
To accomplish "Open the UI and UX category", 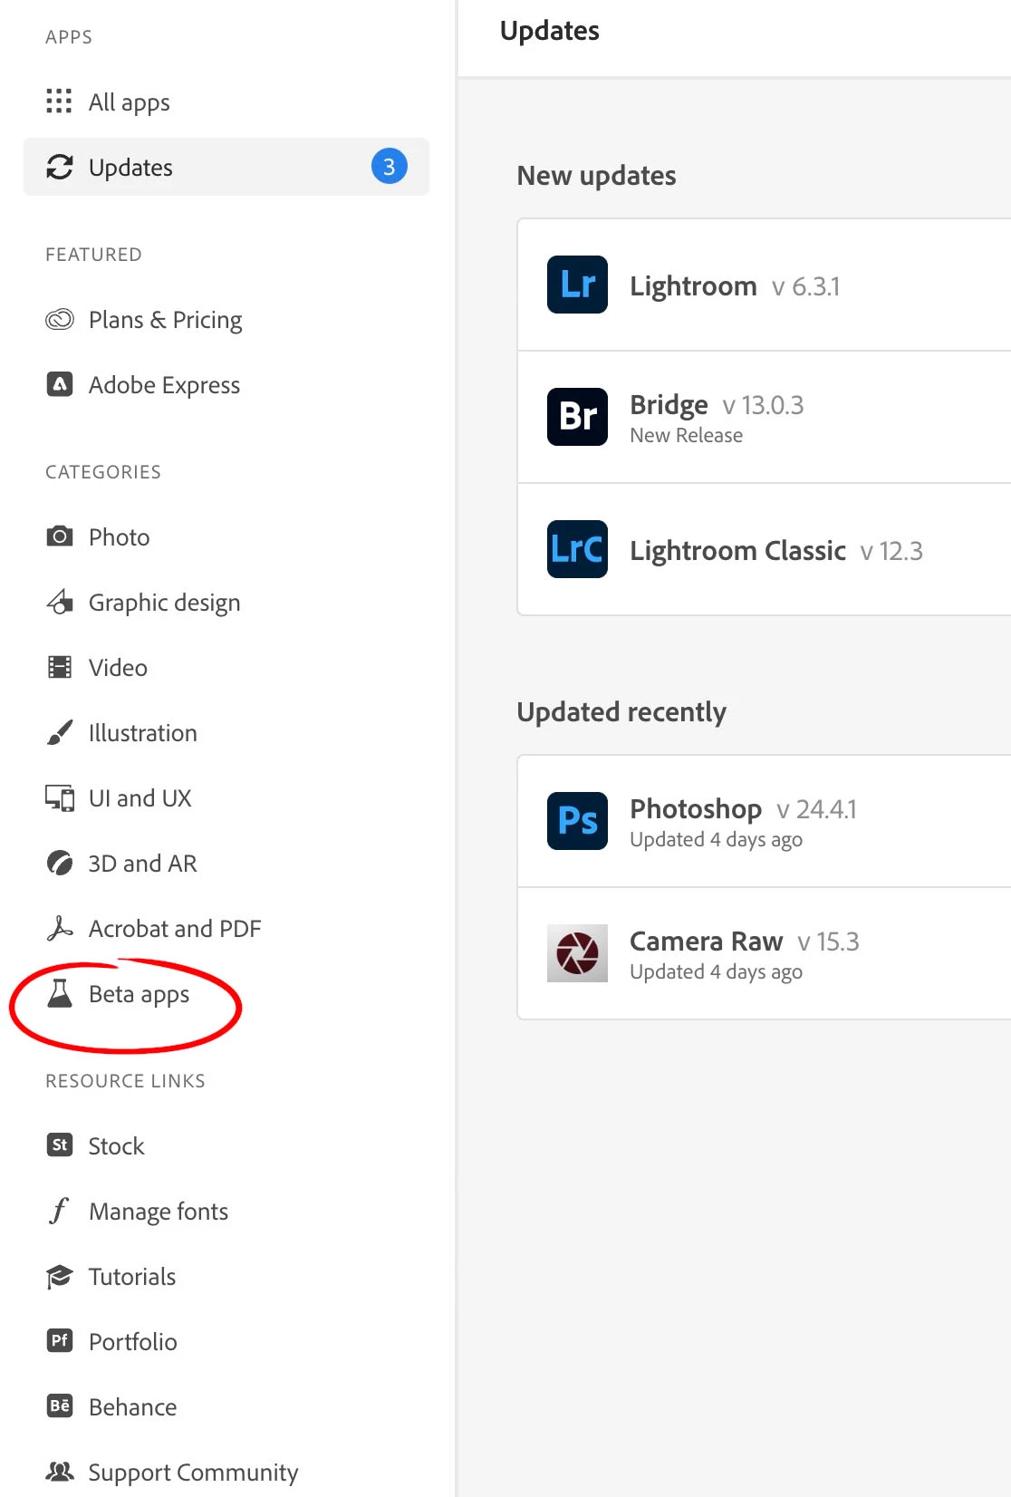I will [226, 797].
